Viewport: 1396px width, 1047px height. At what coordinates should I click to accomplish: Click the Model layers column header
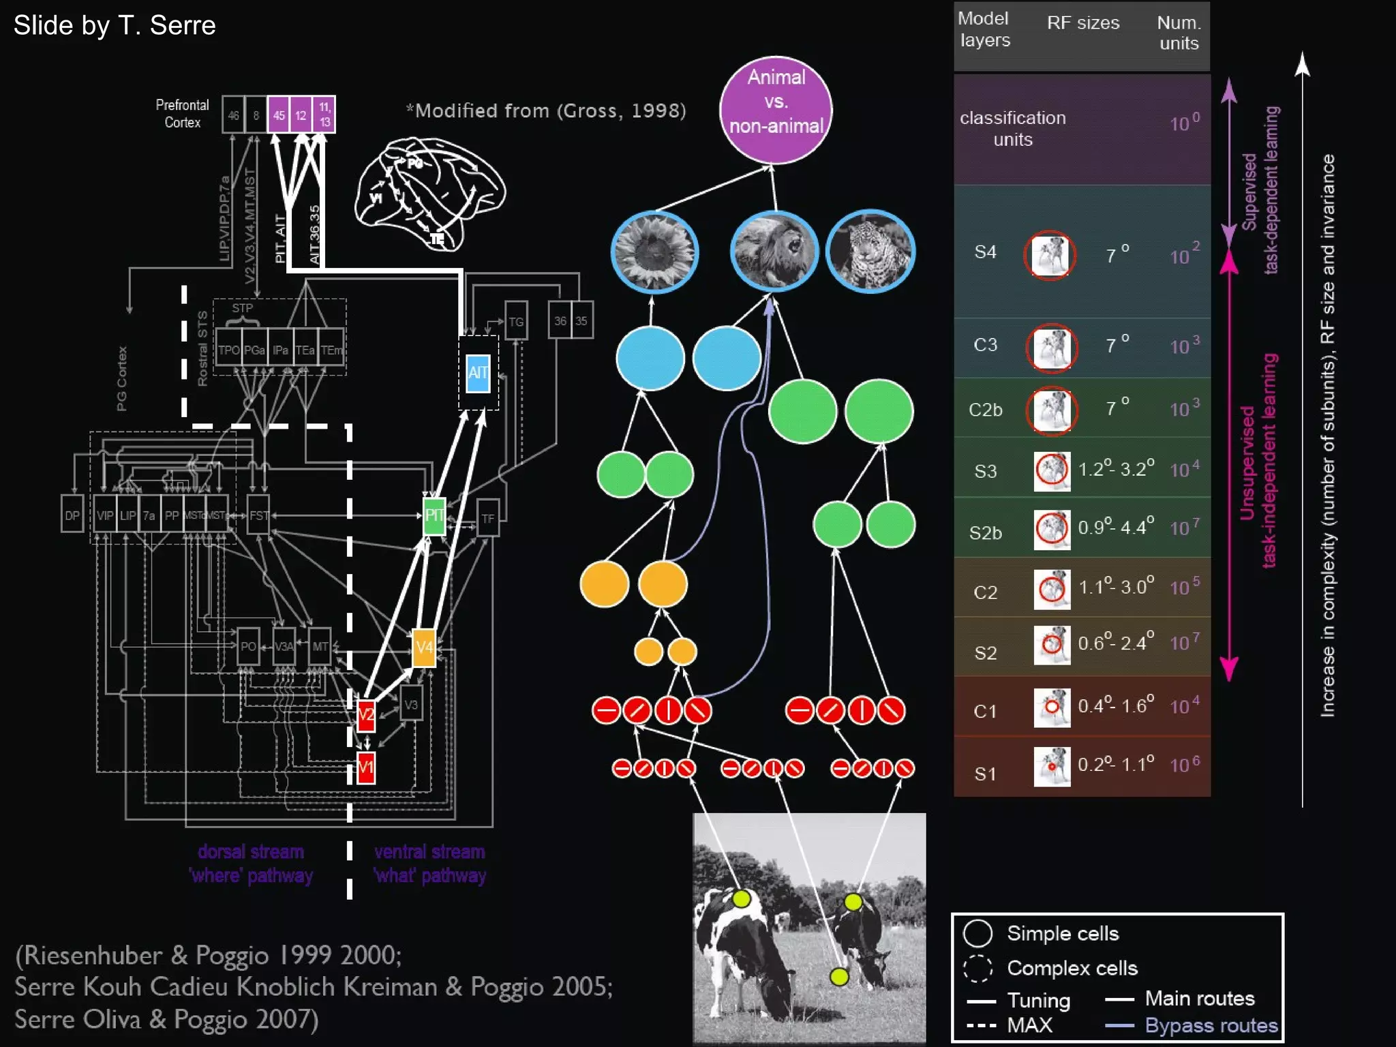click(x=984, y=29)
